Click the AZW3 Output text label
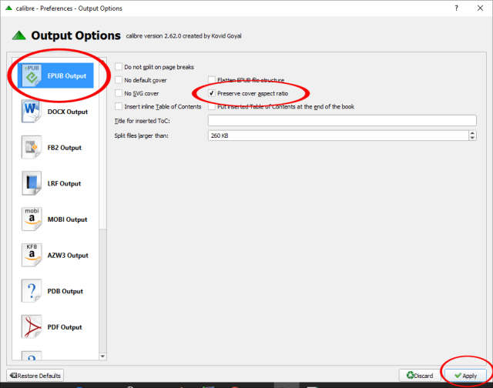The image size is (493, 388). coord(68,256)
